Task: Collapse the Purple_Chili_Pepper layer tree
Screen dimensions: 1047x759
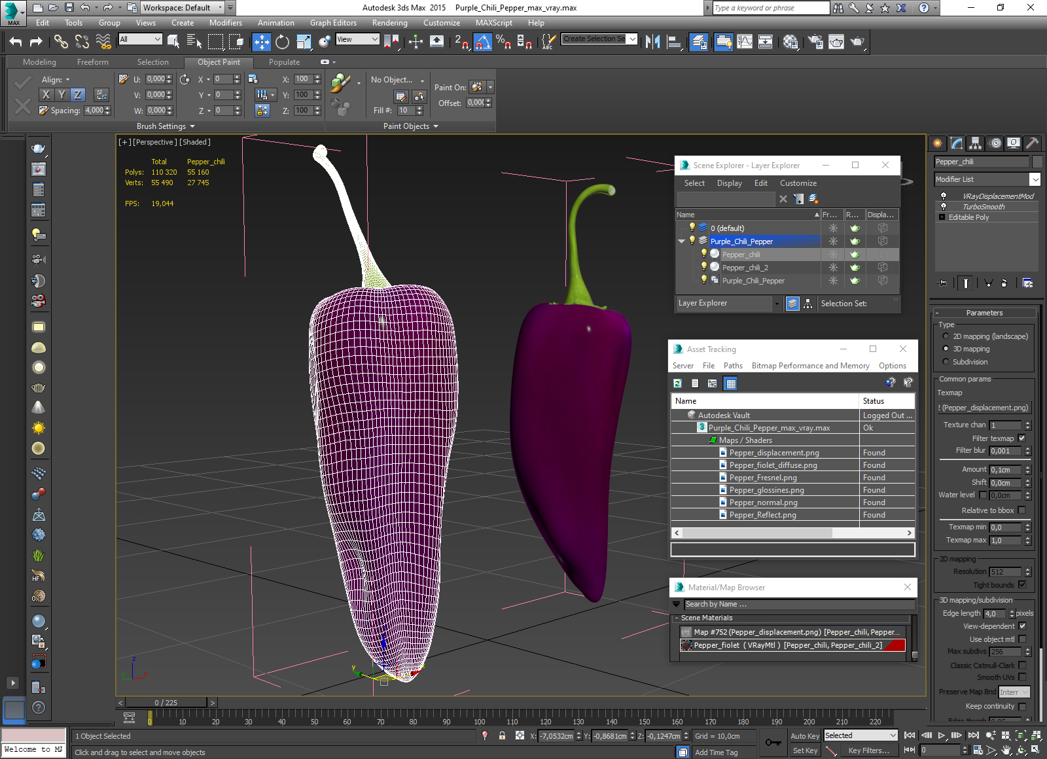Action: click(682, 241)
